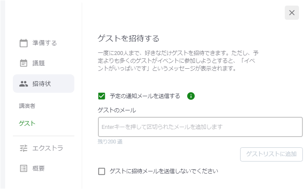Close the dialog with the X button
Image resolution: width=308 pixels, height=189 pixels.
(x=292, y=13)
